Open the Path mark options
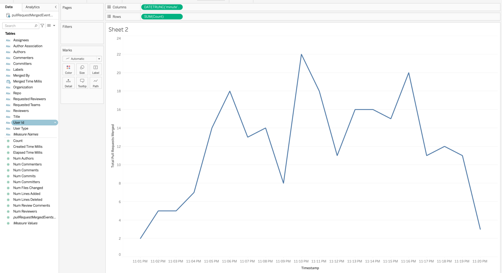This screenshot has height=273, width=502. click(x=96, y=83)
